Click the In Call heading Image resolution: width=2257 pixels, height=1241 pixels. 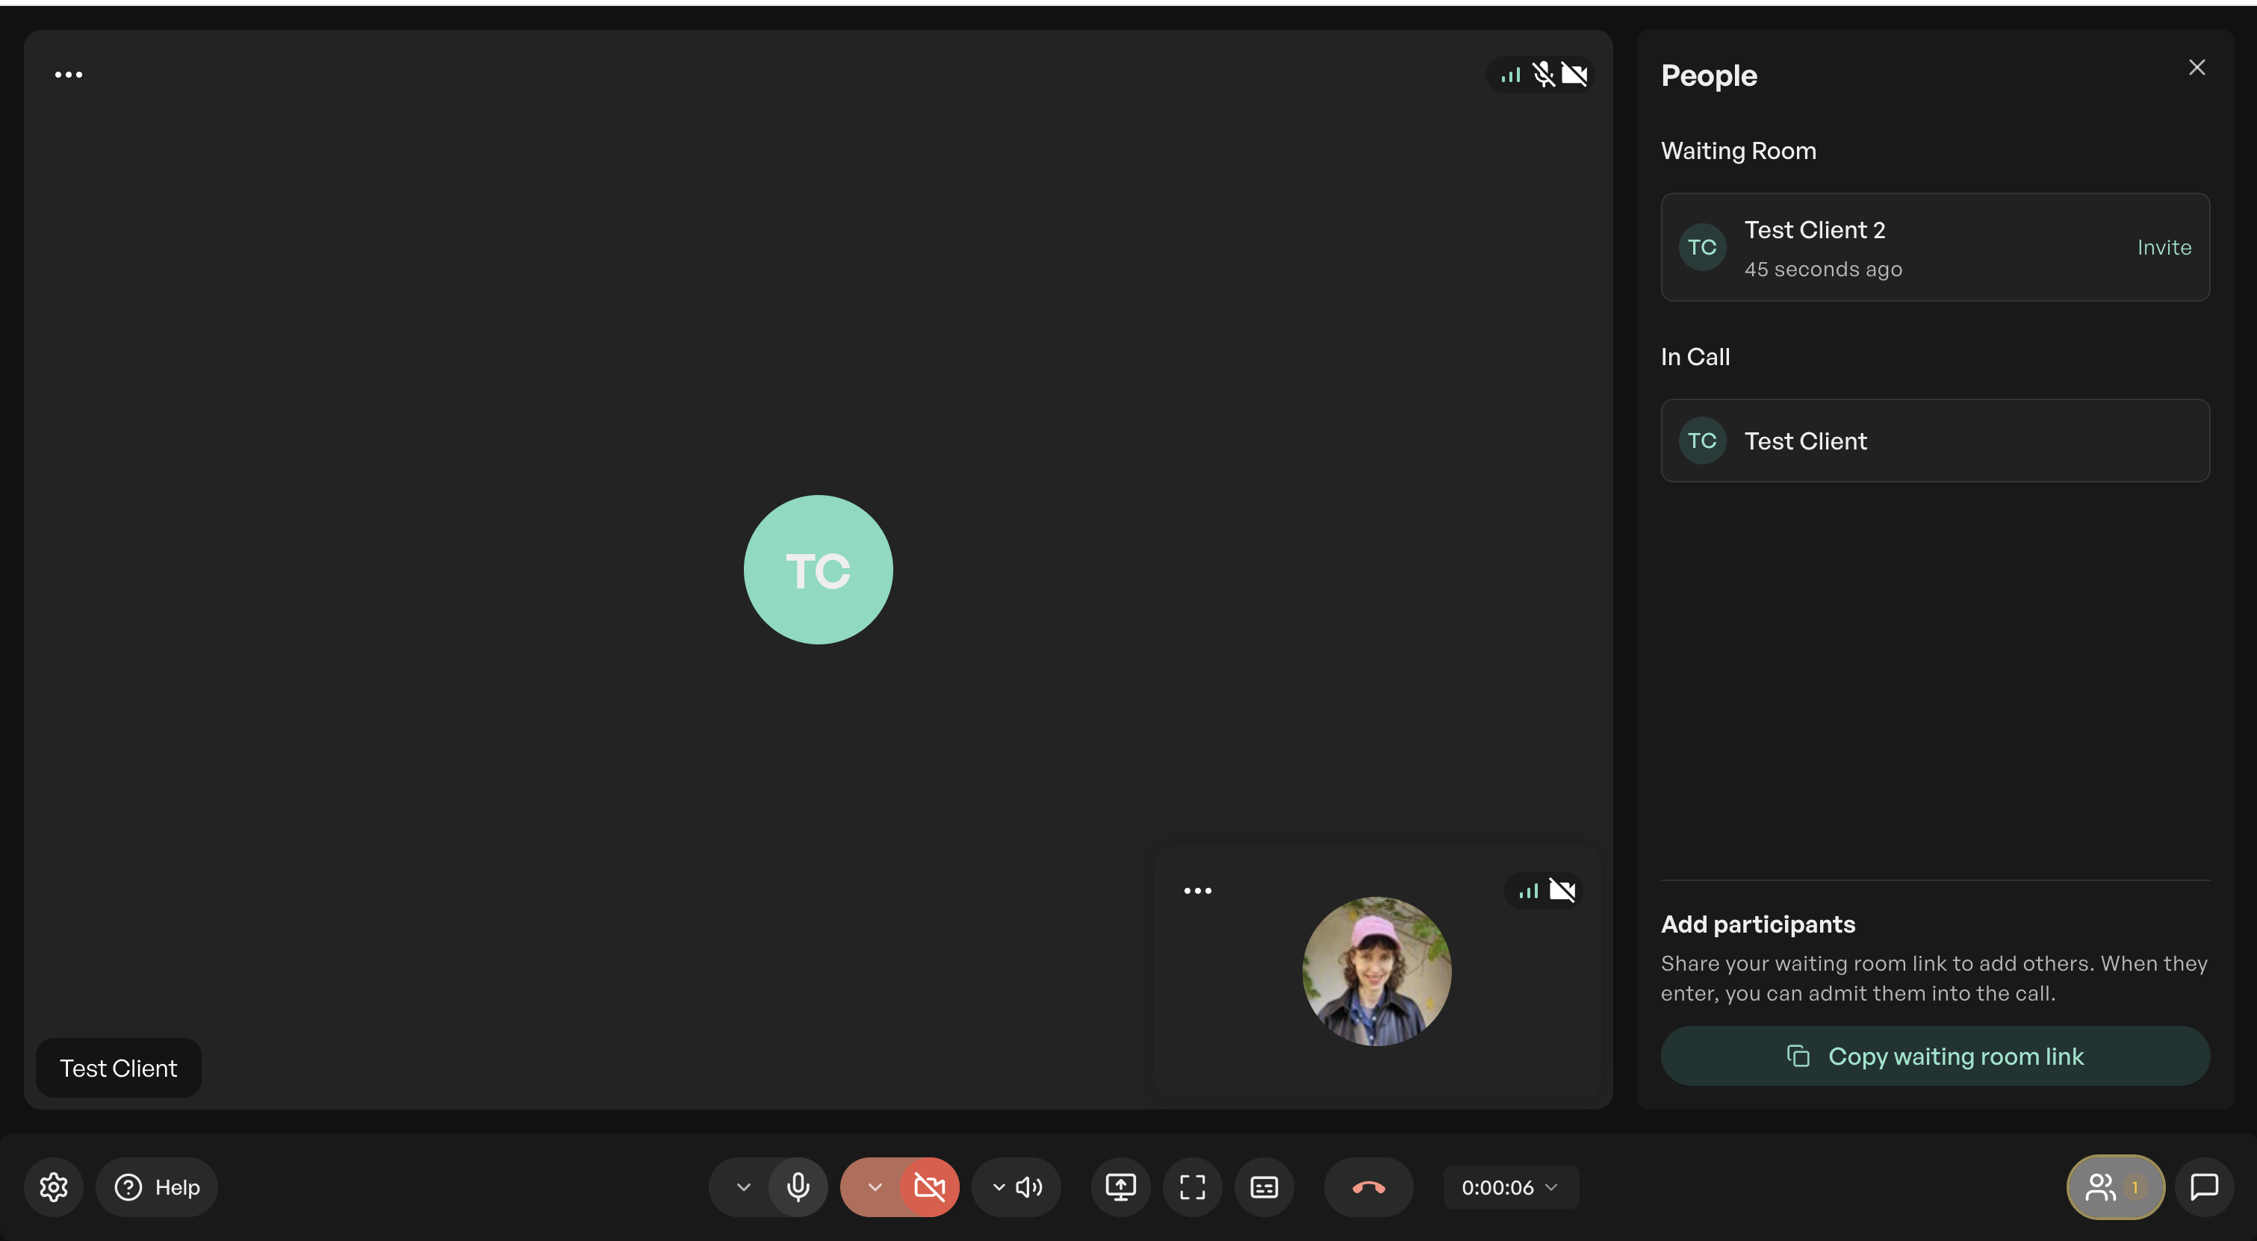click(1695, 358)
